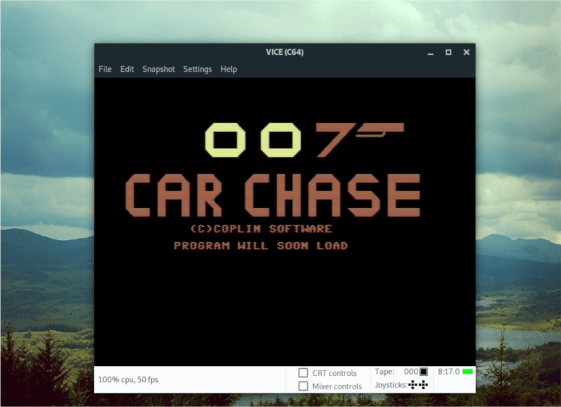
Task: Click the 100% cpu, 50 fps indicator
Action: tap(128, 380)
